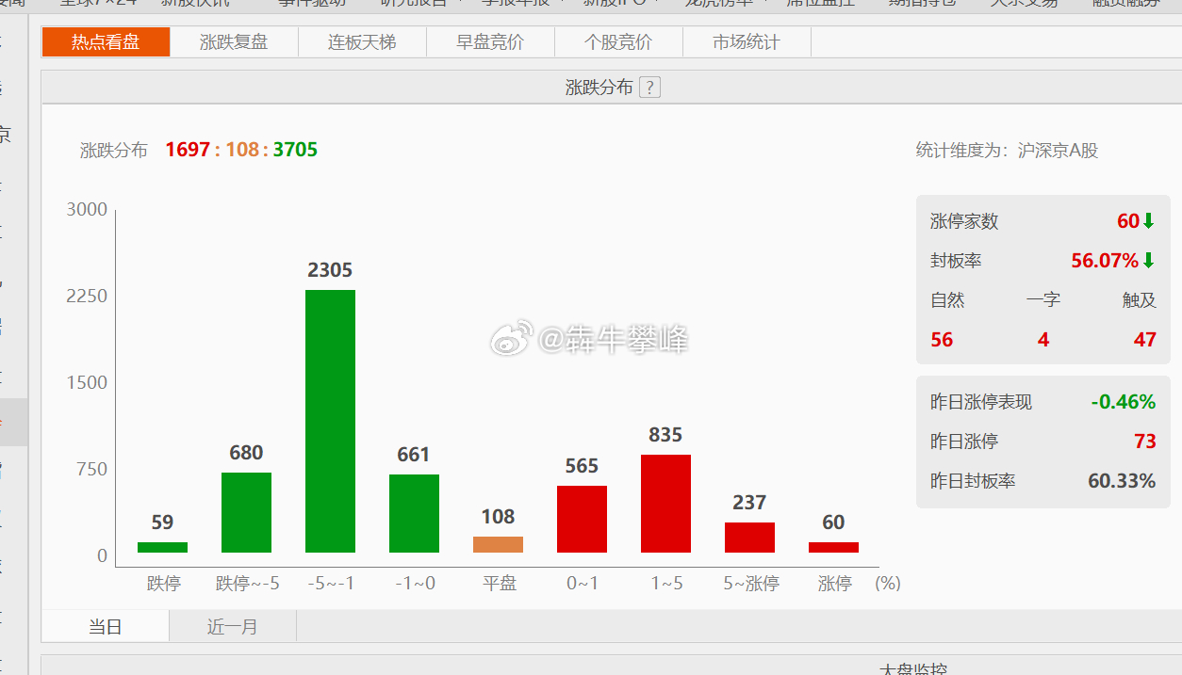
Task: Click the green down arrow next to 封板率 56.07%
Action: [1148, 261]
